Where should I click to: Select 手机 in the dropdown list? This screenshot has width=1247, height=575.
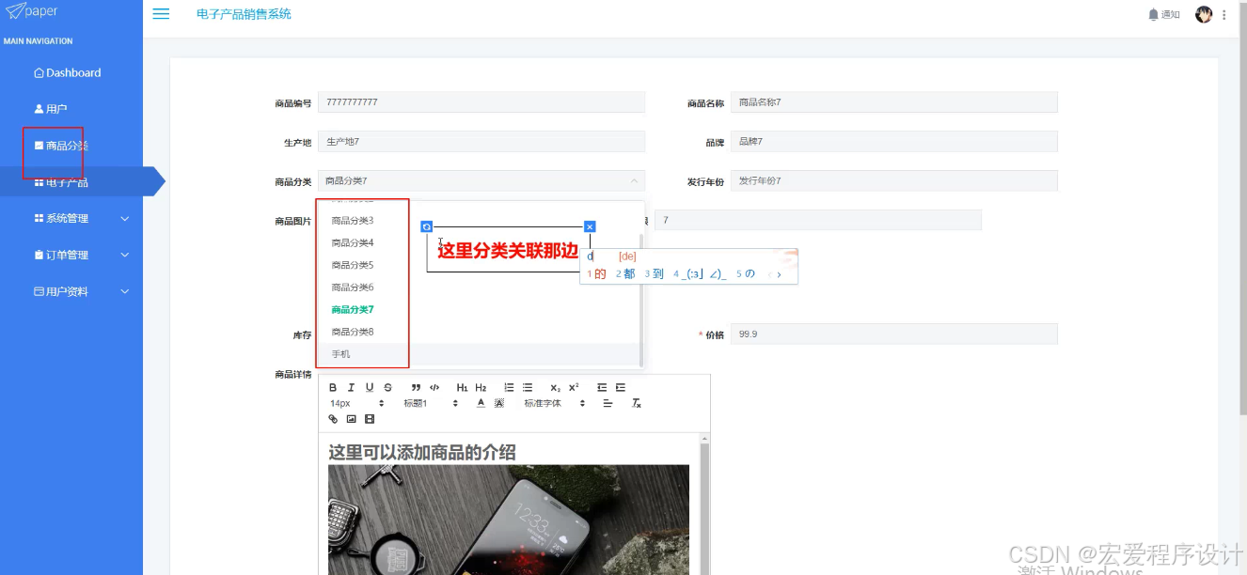tap(480, 354)
